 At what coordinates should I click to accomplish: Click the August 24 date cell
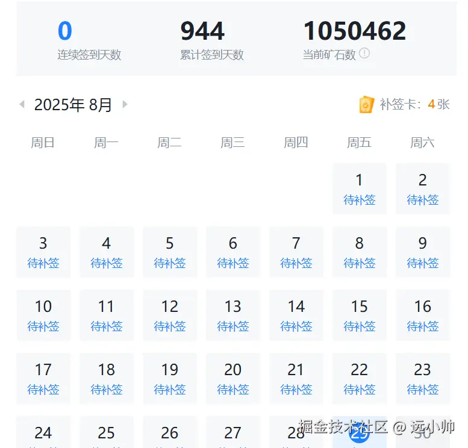coord(43,433)
